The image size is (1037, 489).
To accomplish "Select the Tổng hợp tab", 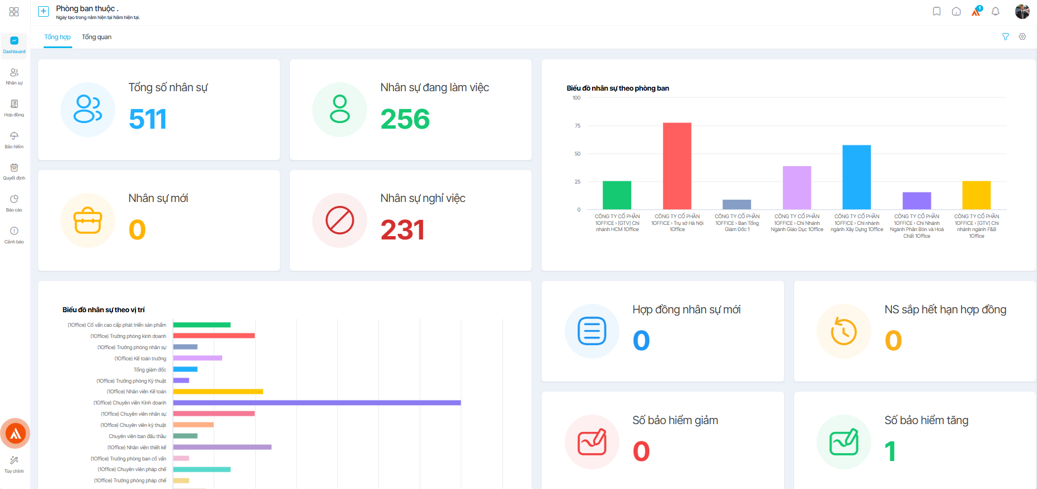I will tap(58, 37).
